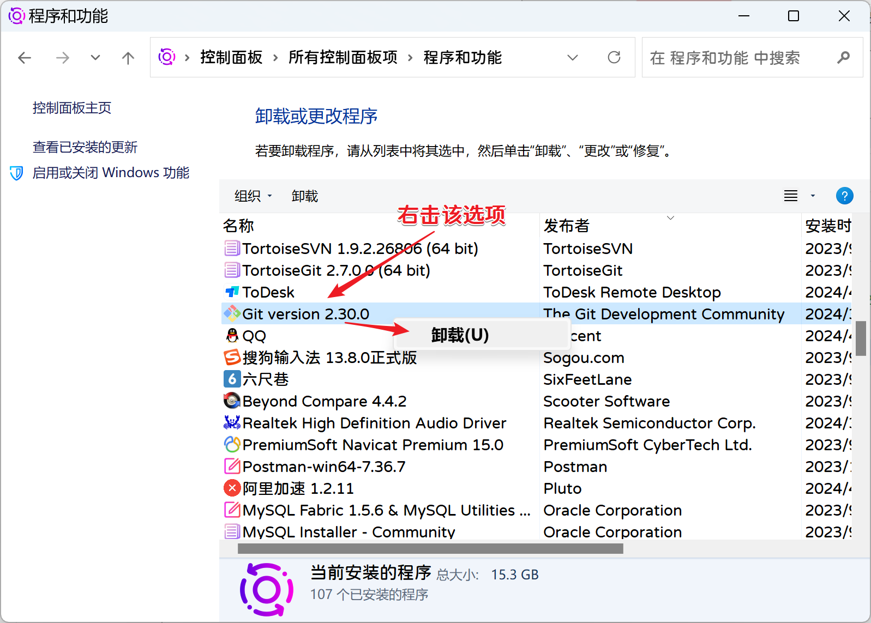Screen dimensions: 871x623
Task: Click the MySQL Installer icon
Action: point(232,531)
